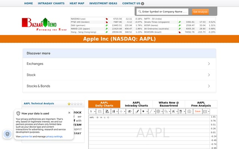Go to the Home menu item
Viewport: 239px width, 149px height.
pos(28,3)
